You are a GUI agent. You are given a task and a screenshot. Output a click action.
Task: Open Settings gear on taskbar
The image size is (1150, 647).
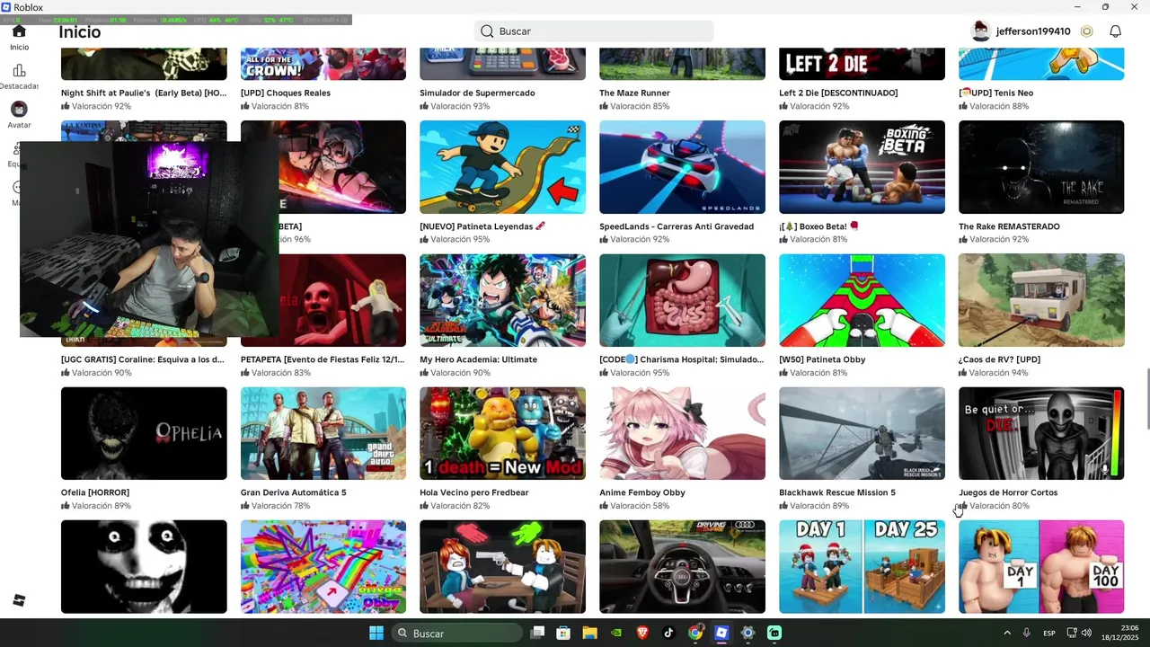(x=747, y=633)
